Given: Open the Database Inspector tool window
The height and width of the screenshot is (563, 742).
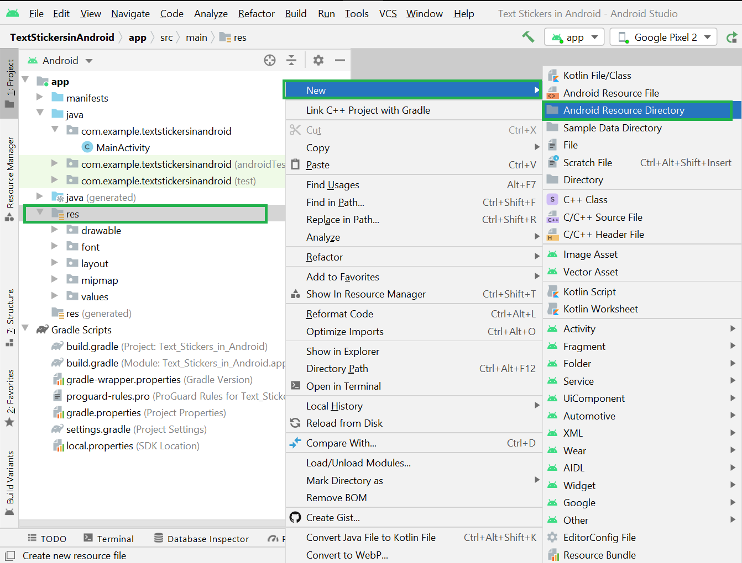Looking at the screenshot, I should click(x=201, y=539).
